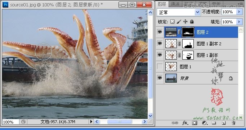Toggle lock transparent pixels
The height and width of the screenshot is (130, 246).
pyautogui.click(x=173, y=22)
